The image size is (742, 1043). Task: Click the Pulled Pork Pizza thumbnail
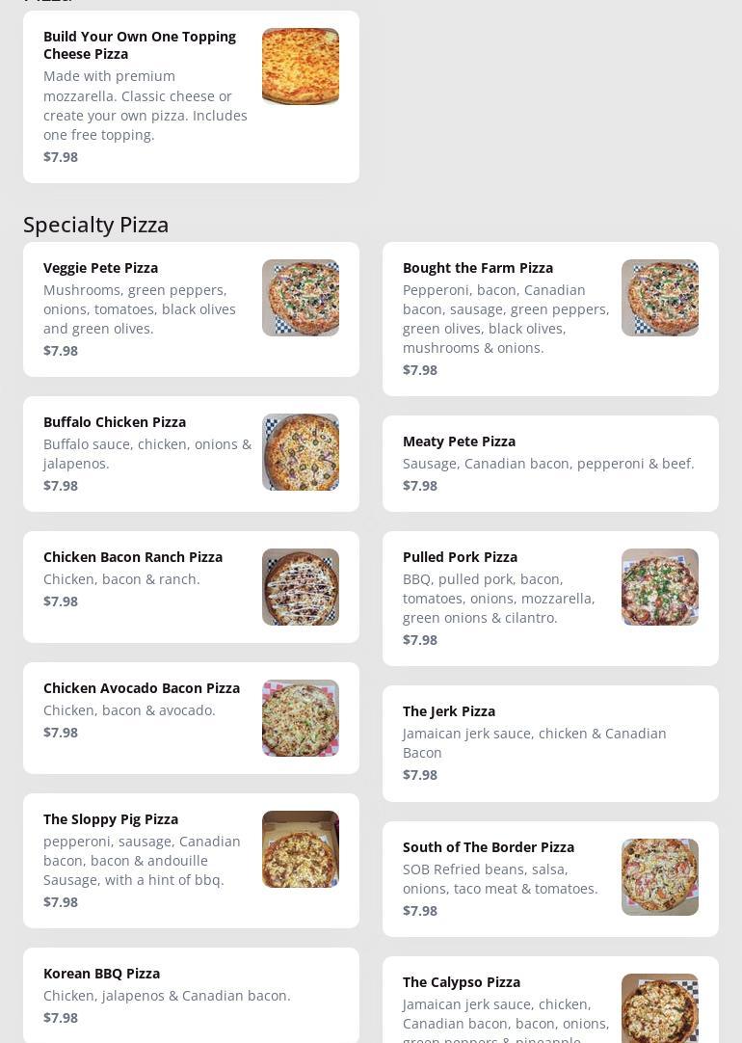659,587
